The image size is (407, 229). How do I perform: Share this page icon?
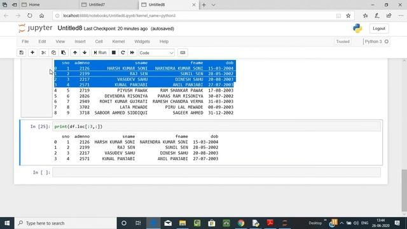point(389,16)
